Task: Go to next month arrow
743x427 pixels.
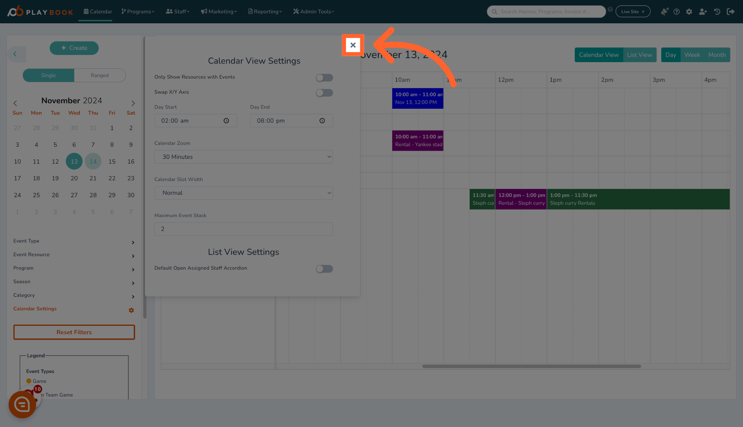Action: pyautogui.click(x=133, y=103)
